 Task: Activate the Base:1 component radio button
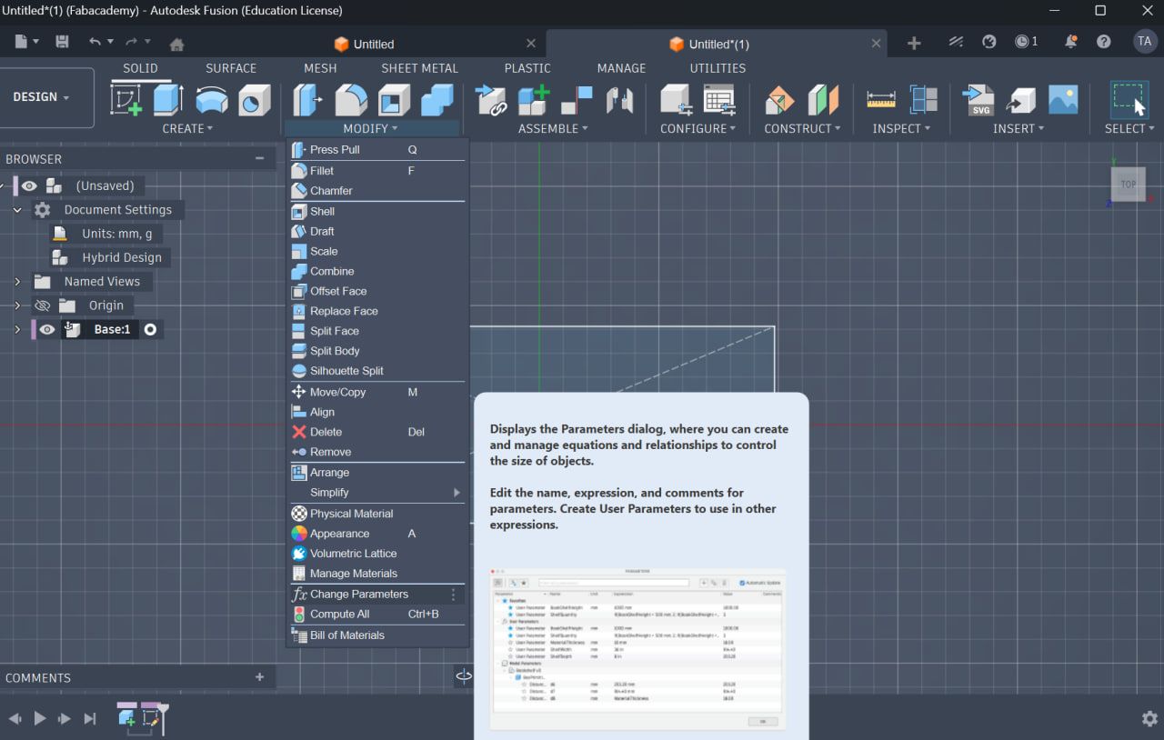click(x=151, y=330)
